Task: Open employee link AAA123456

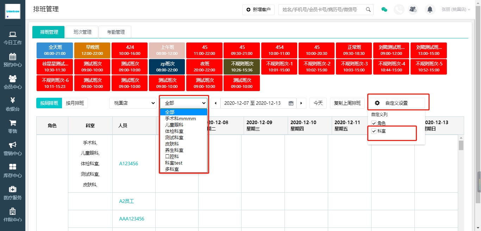Action: coord(132,219)
